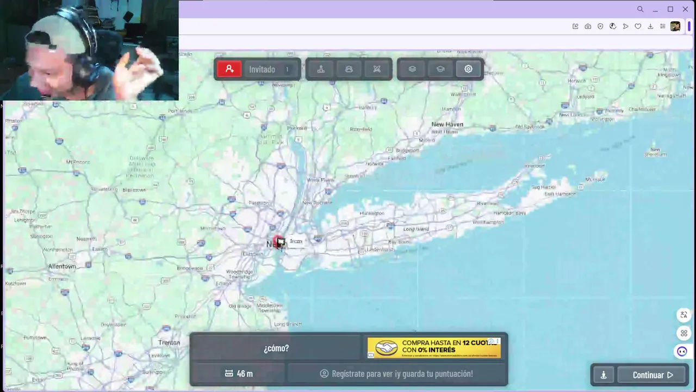Select the crossed swords challenge icon
Screen dimensions: 696x392
point(377,69)
